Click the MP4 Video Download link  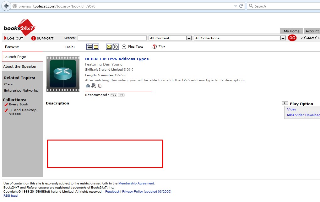[303, 115]
